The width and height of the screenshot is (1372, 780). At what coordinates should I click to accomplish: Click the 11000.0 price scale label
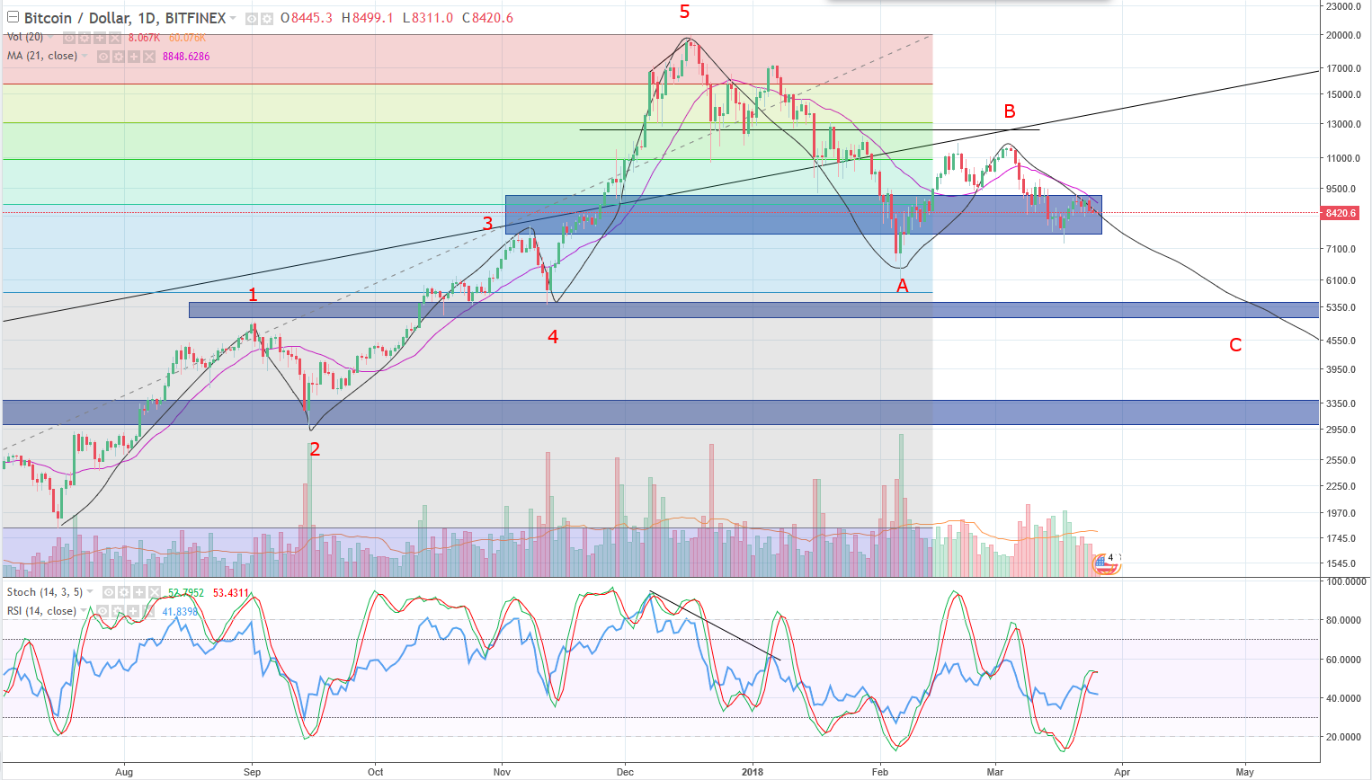point(1343,158)
